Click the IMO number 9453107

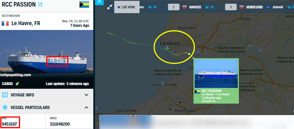(x=9, y=124)
